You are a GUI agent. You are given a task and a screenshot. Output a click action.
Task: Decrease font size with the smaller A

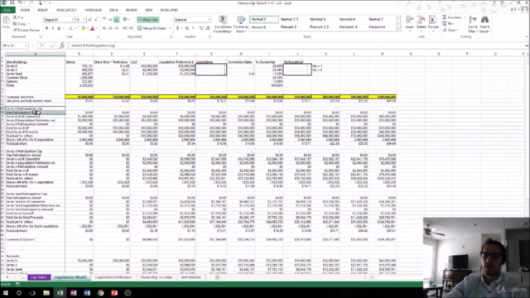(96, 20)
